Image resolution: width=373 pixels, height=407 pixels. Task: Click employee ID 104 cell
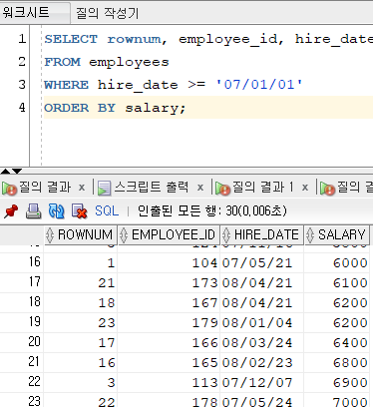(x=169, y=263)
